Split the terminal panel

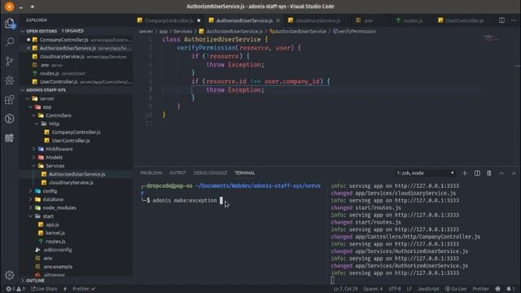click(477, 173)
